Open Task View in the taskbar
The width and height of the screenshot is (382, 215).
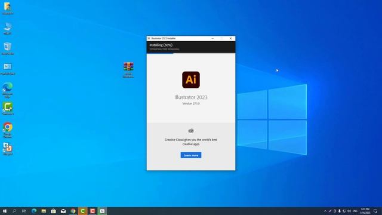tap(24, 211)
